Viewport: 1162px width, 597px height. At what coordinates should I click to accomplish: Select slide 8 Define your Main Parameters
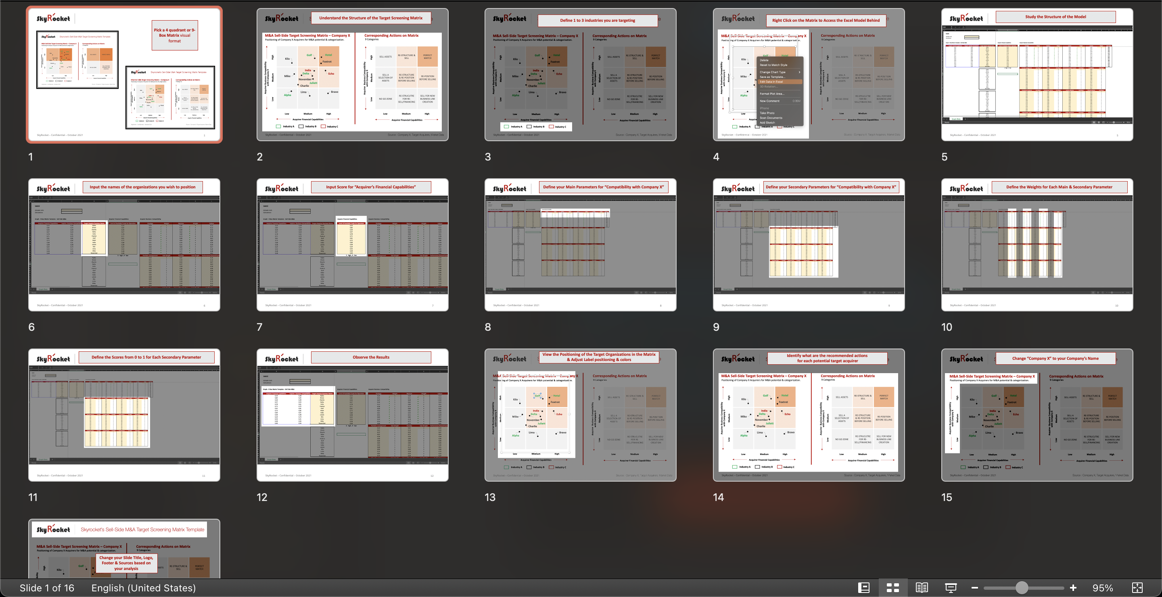coord(581,245)
